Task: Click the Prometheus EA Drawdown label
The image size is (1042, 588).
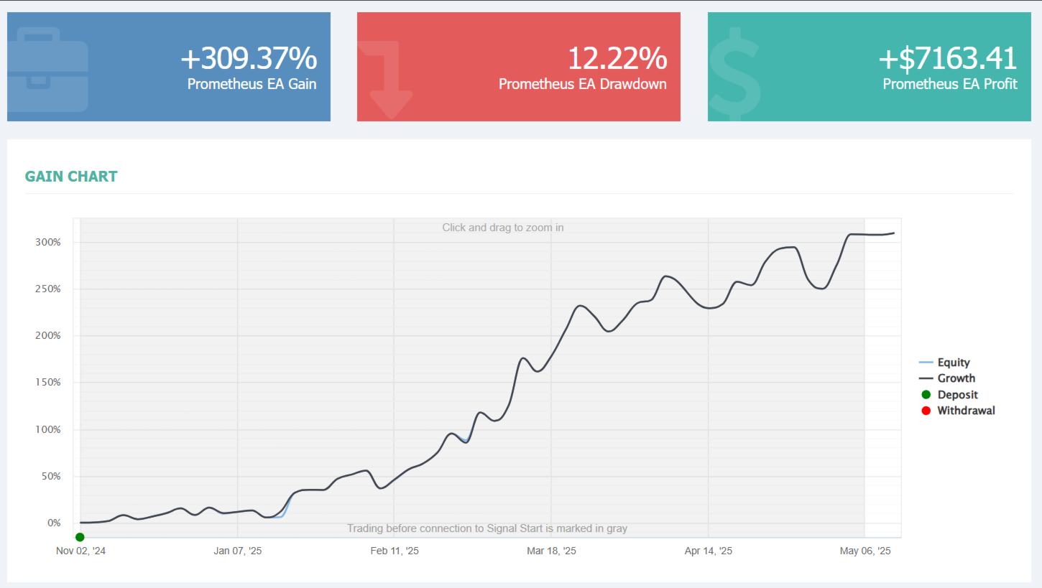Action: point(583,84)
